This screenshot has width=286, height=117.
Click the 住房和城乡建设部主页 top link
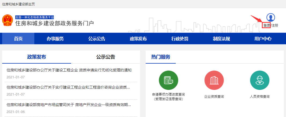pos(18,4)
